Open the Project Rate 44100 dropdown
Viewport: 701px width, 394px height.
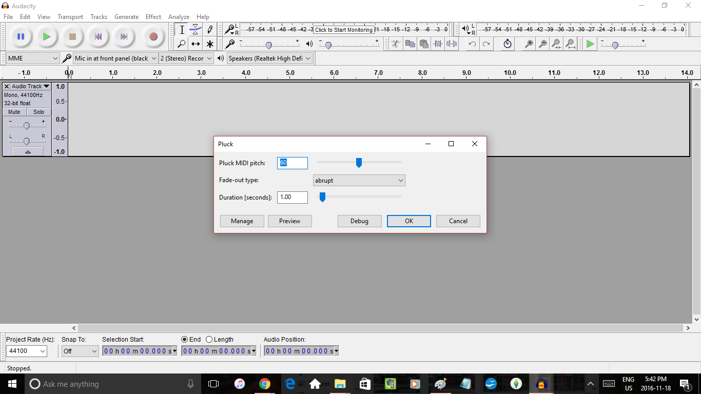coord(27,351)
